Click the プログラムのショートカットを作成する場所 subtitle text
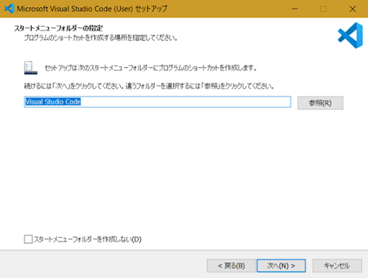Image resolution: width=368 pixels, height=278 pixels. tap(101, 38)
